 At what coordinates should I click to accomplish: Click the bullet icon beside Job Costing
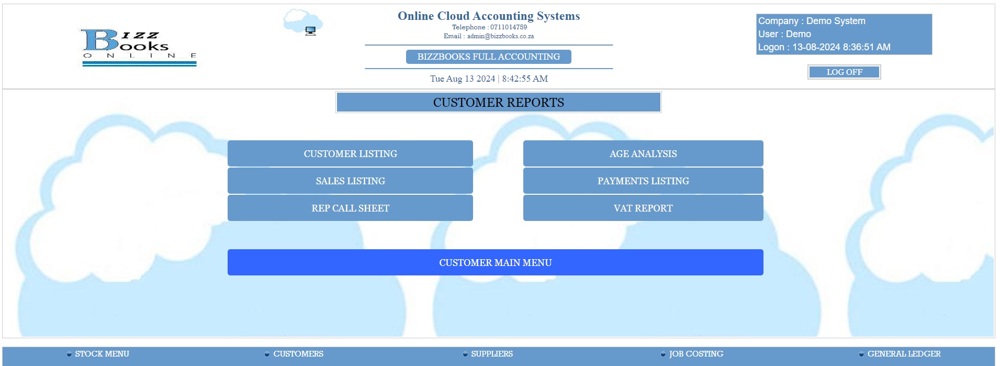(x=663, y=354)
